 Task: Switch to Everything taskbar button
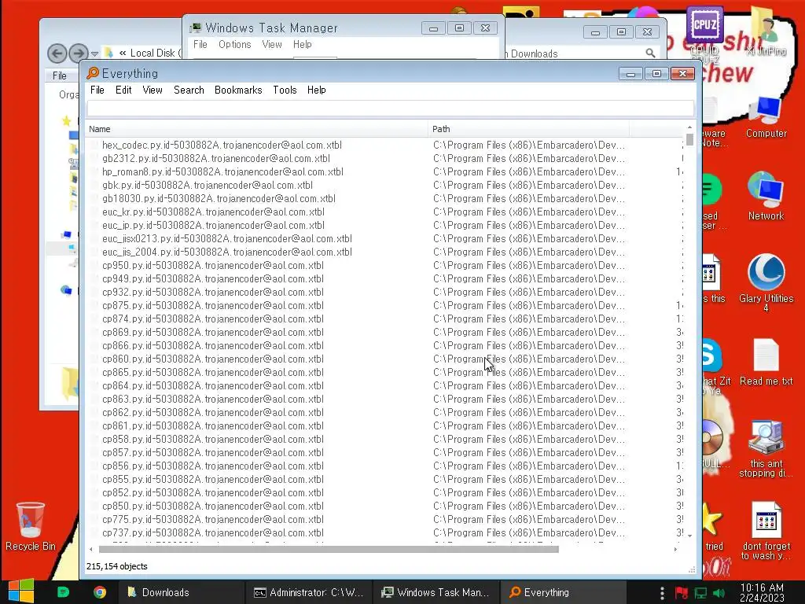(x=563, y=592)
